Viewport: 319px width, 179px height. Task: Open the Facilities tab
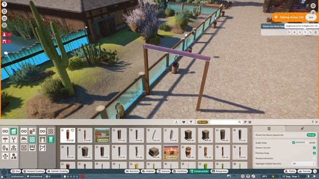[180, 171]
